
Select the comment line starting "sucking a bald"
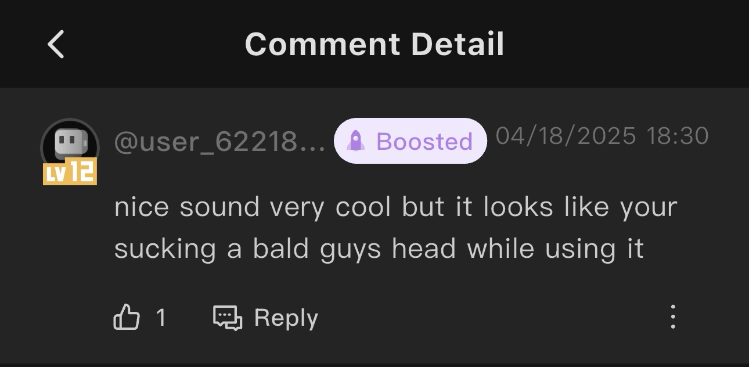pyautogui.click(x=379, y=249)
